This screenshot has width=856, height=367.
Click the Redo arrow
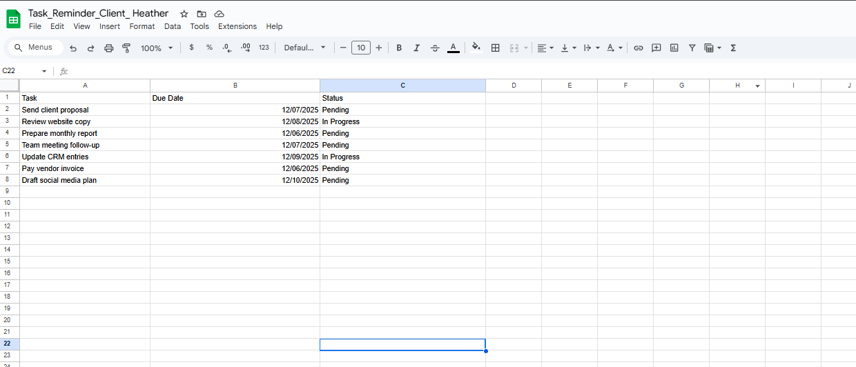90,48
